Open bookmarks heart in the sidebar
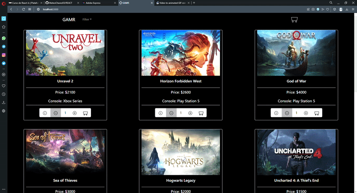357x193 pixels. (x=4, y=86)
